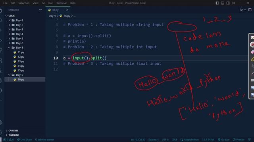The height and width of the screenshot is (142, 254).
Task: Open the File menu
Action: click(5, 3)
